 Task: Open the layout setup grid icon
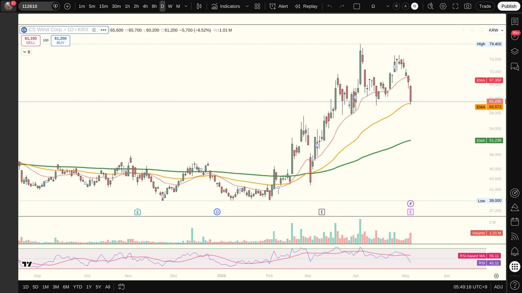[257, 6]
